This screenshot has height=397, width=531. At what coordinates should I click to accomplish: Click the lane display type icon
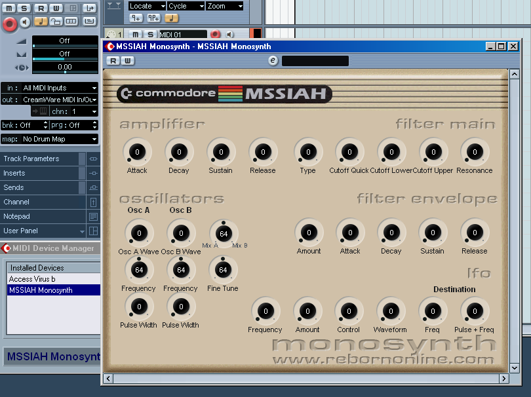(x=71, y=22)
